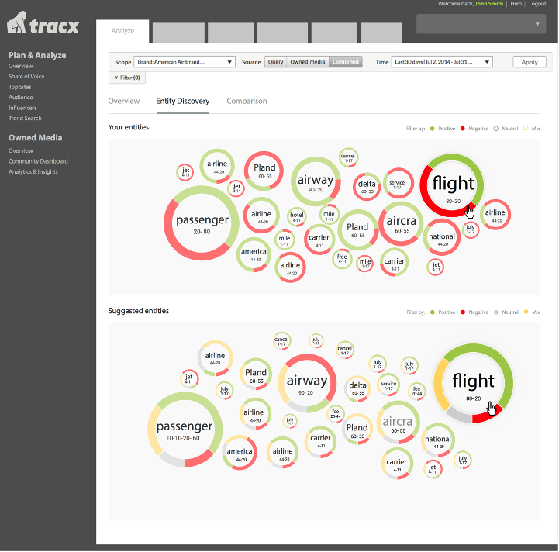The width and height of the screenshot is (559, 552).
Task: Select service bubble in Your entities
Action: (x=399, y=184)
